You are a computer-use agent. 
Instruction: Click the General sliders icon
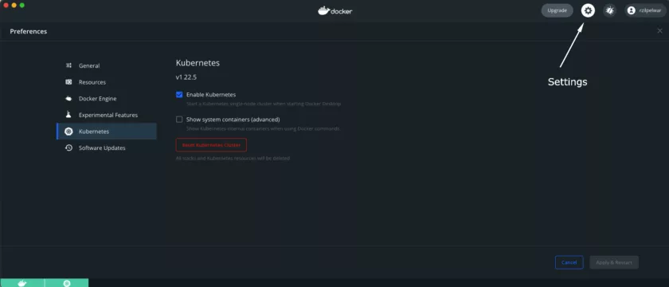point(68,65)
